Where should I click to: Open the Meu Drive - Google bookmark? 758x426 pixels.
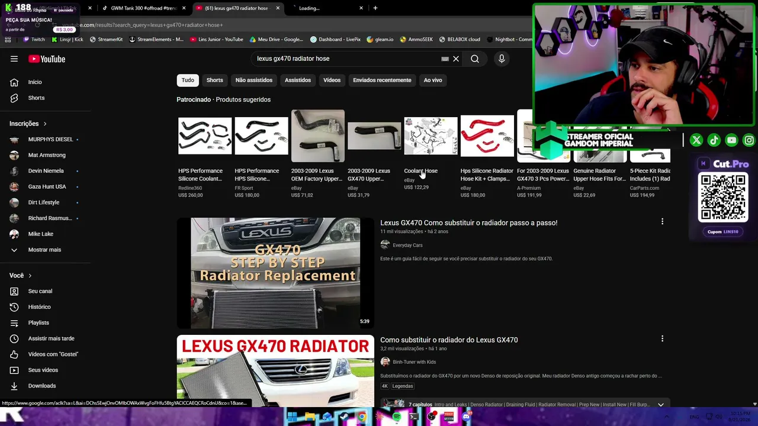click(x=277, y=40)
